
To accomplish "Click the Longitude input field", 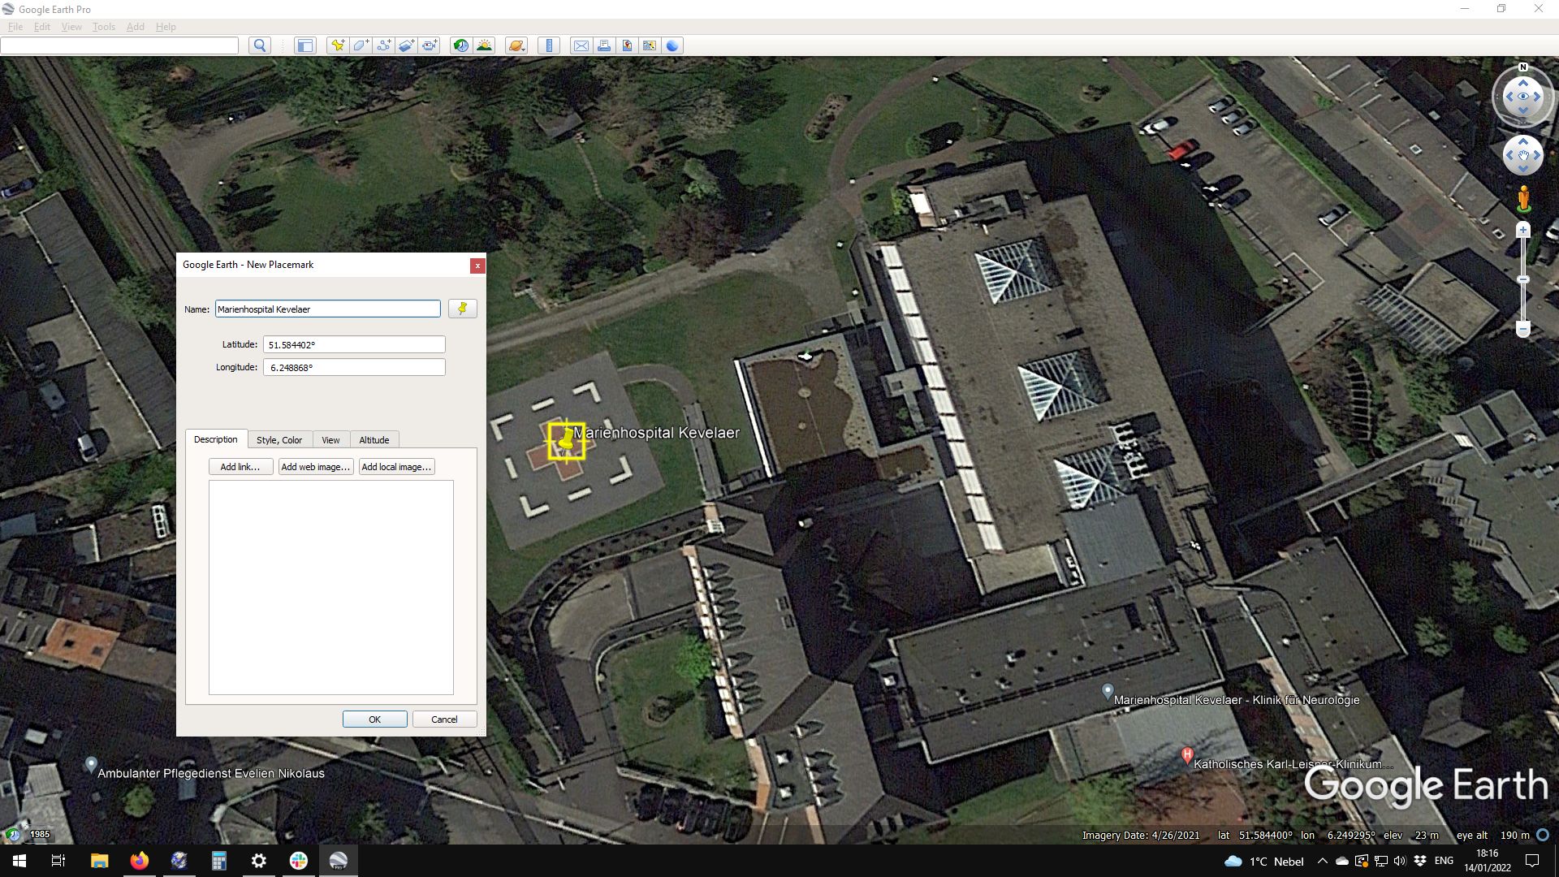I will tap(354, 367).
